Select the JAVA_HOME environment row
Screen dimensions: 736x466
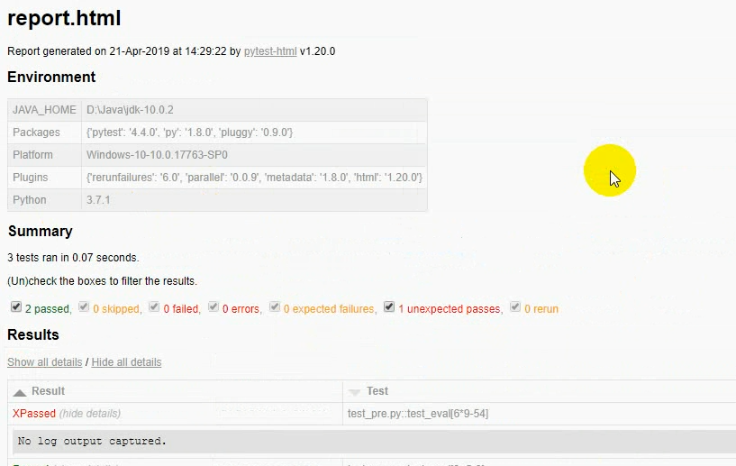click(217, 110)
